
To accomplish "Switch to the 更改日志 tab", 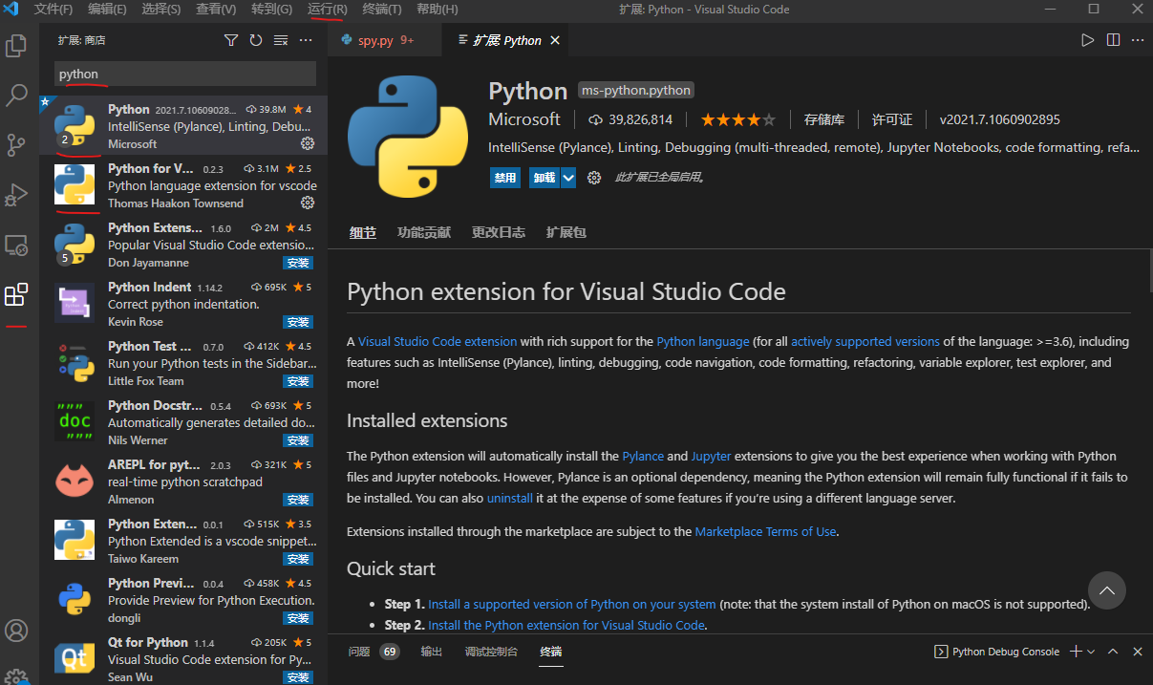I will click(498, 232).
